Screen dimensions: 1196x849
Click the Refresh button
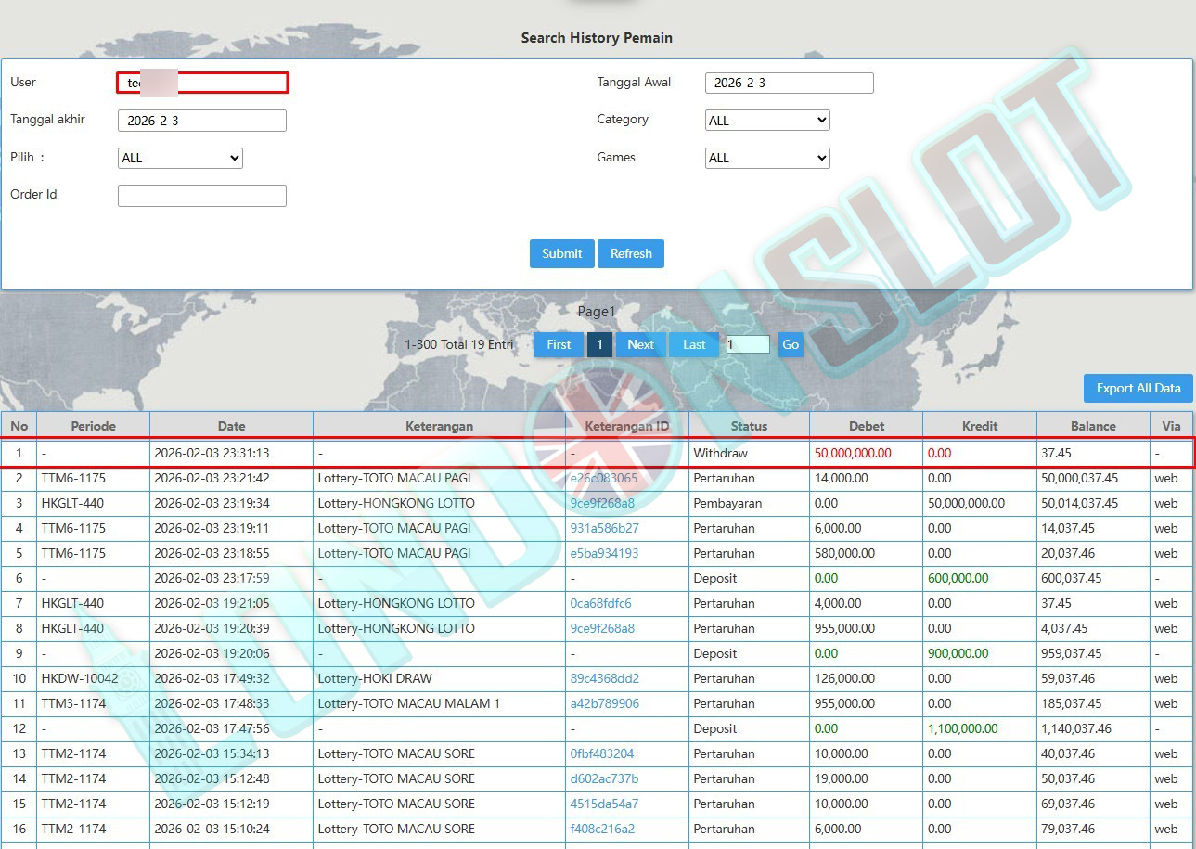[631, 253]
